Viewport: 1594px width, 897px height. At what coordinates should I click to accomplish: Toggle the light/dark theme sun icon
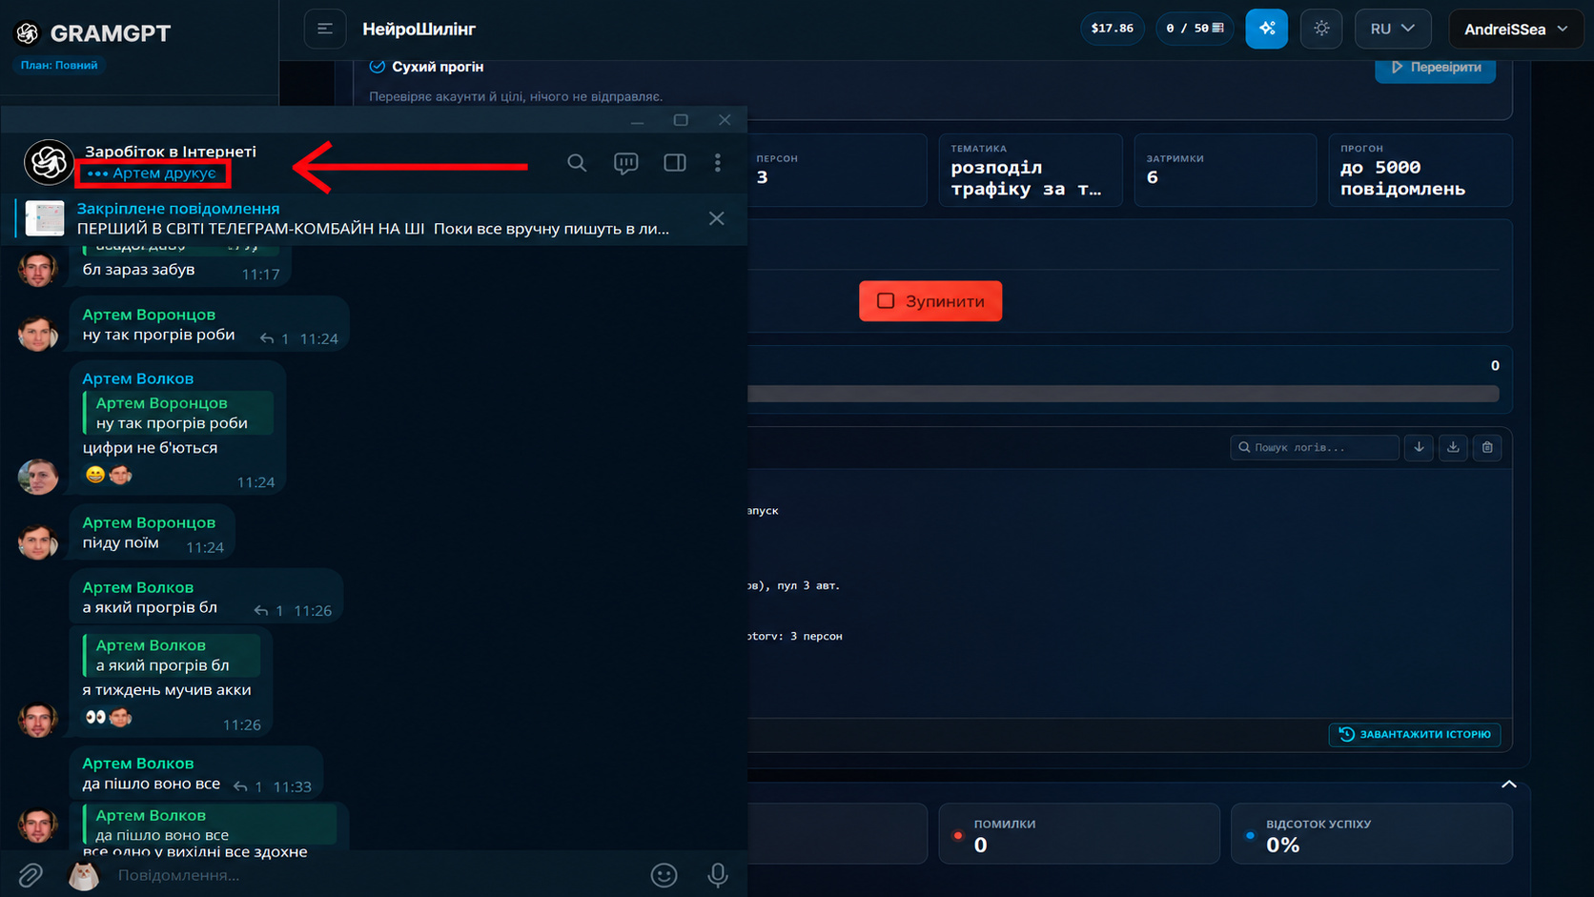1321,29
